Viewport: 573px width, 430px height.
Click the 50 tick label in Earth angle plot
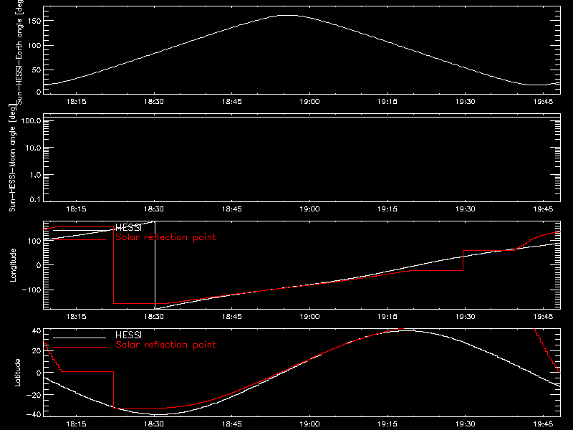point(37,70)
